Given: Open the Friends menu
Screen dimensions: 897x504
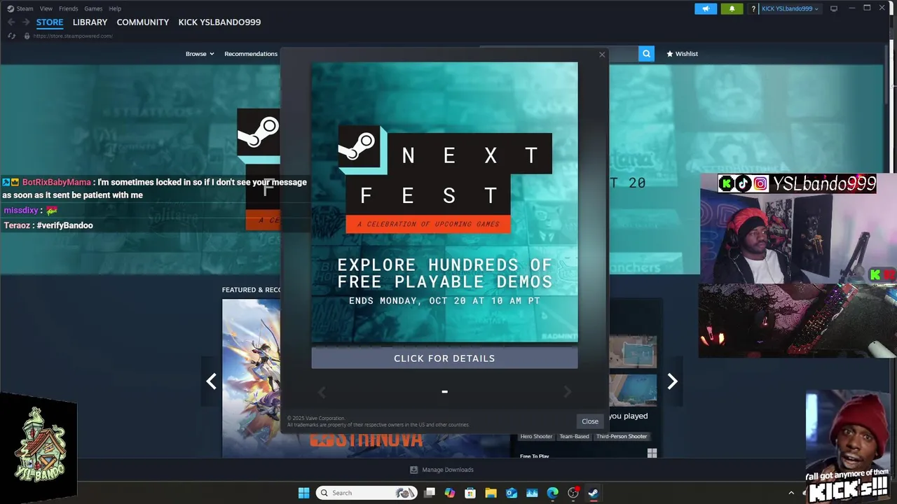Looking at the screenshot, I should 69,8.
